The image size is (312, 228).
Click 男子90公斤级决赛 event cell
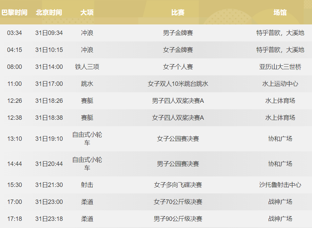(178, 219)
